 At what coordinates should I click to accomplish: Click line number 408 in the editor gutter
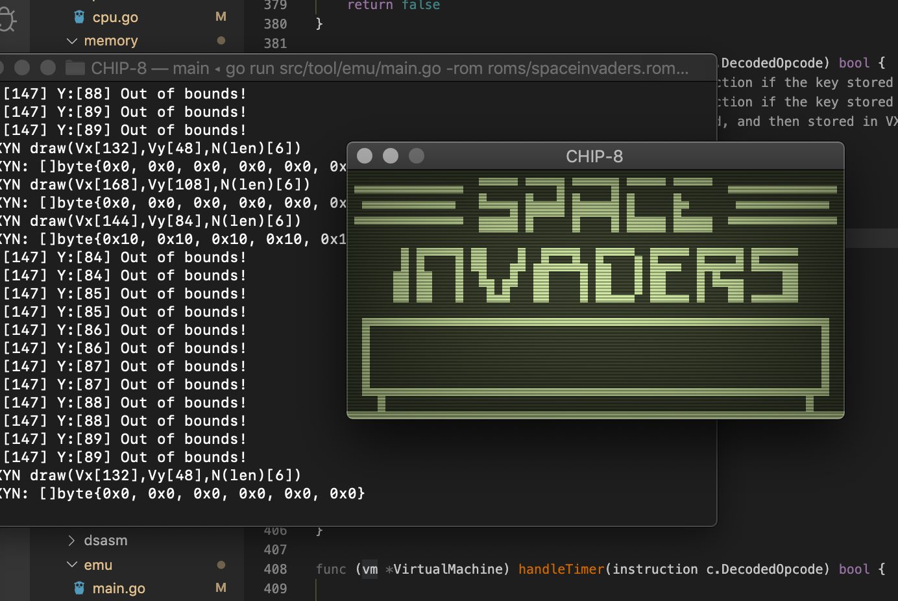275,569
